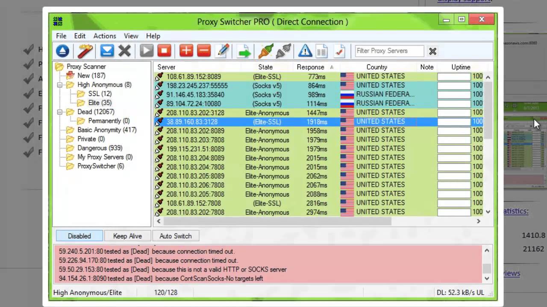Sort by the Note column header
Screen dimensions: 547x307
point(427,67)
